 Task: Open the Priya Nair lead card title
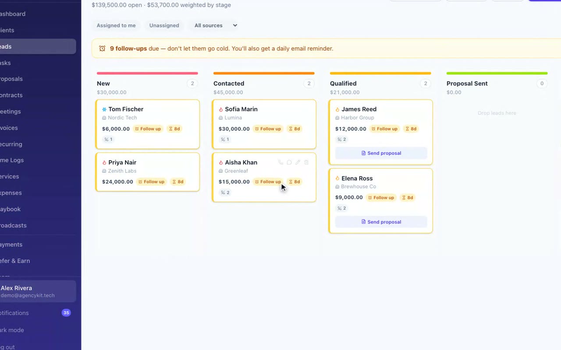[122, 162]
